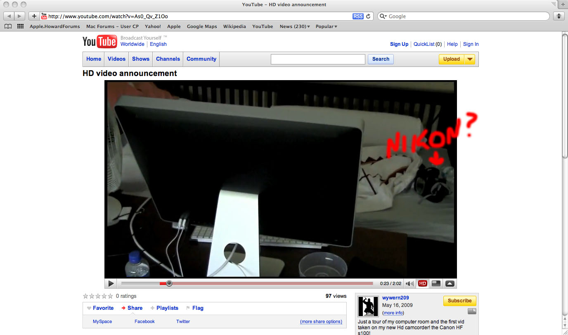Image resolution: width=568 pixels, height=335 pixels.
Task: Subscribe to wywern209
Action: 459,301
